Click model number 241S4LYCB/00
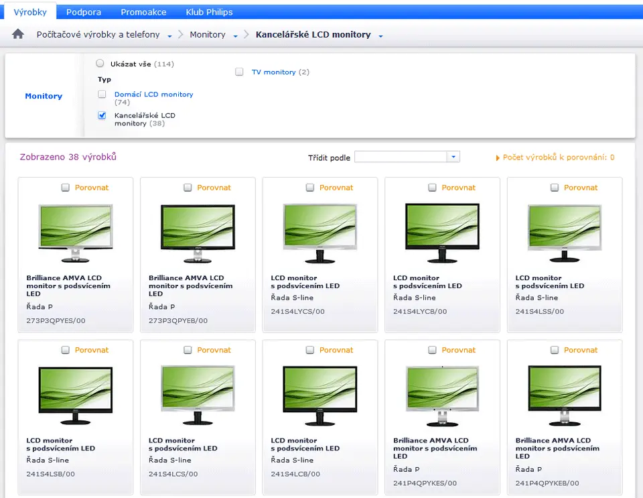Viewport: 643px width, 498px height. pyautogui.click(x=420, y=312)
